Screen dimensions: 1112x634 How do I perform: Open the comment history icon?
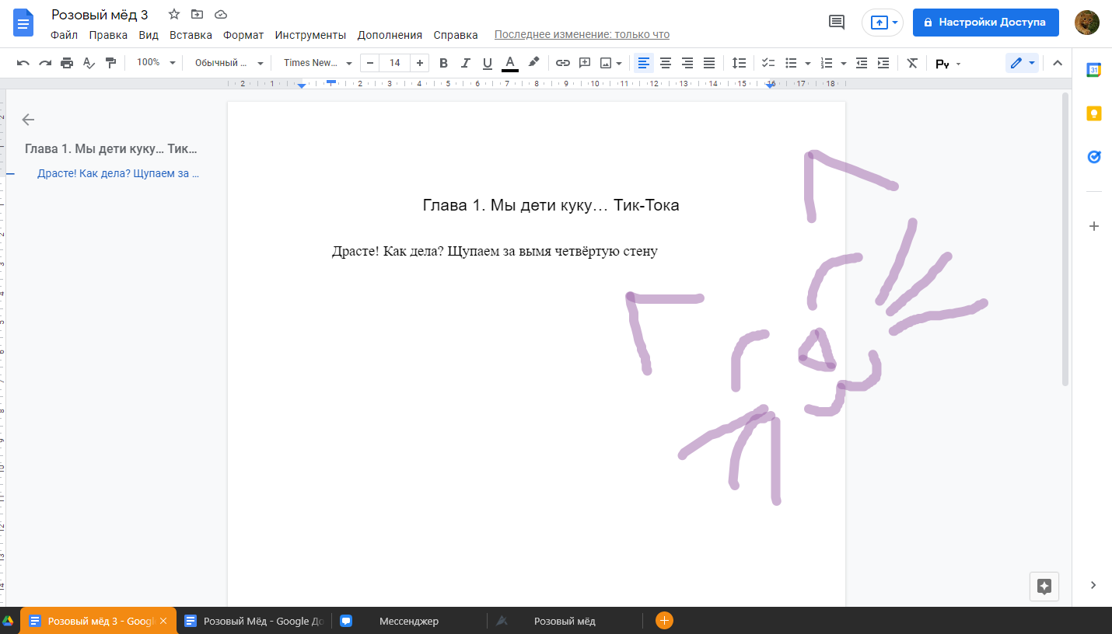click(837, 23)
